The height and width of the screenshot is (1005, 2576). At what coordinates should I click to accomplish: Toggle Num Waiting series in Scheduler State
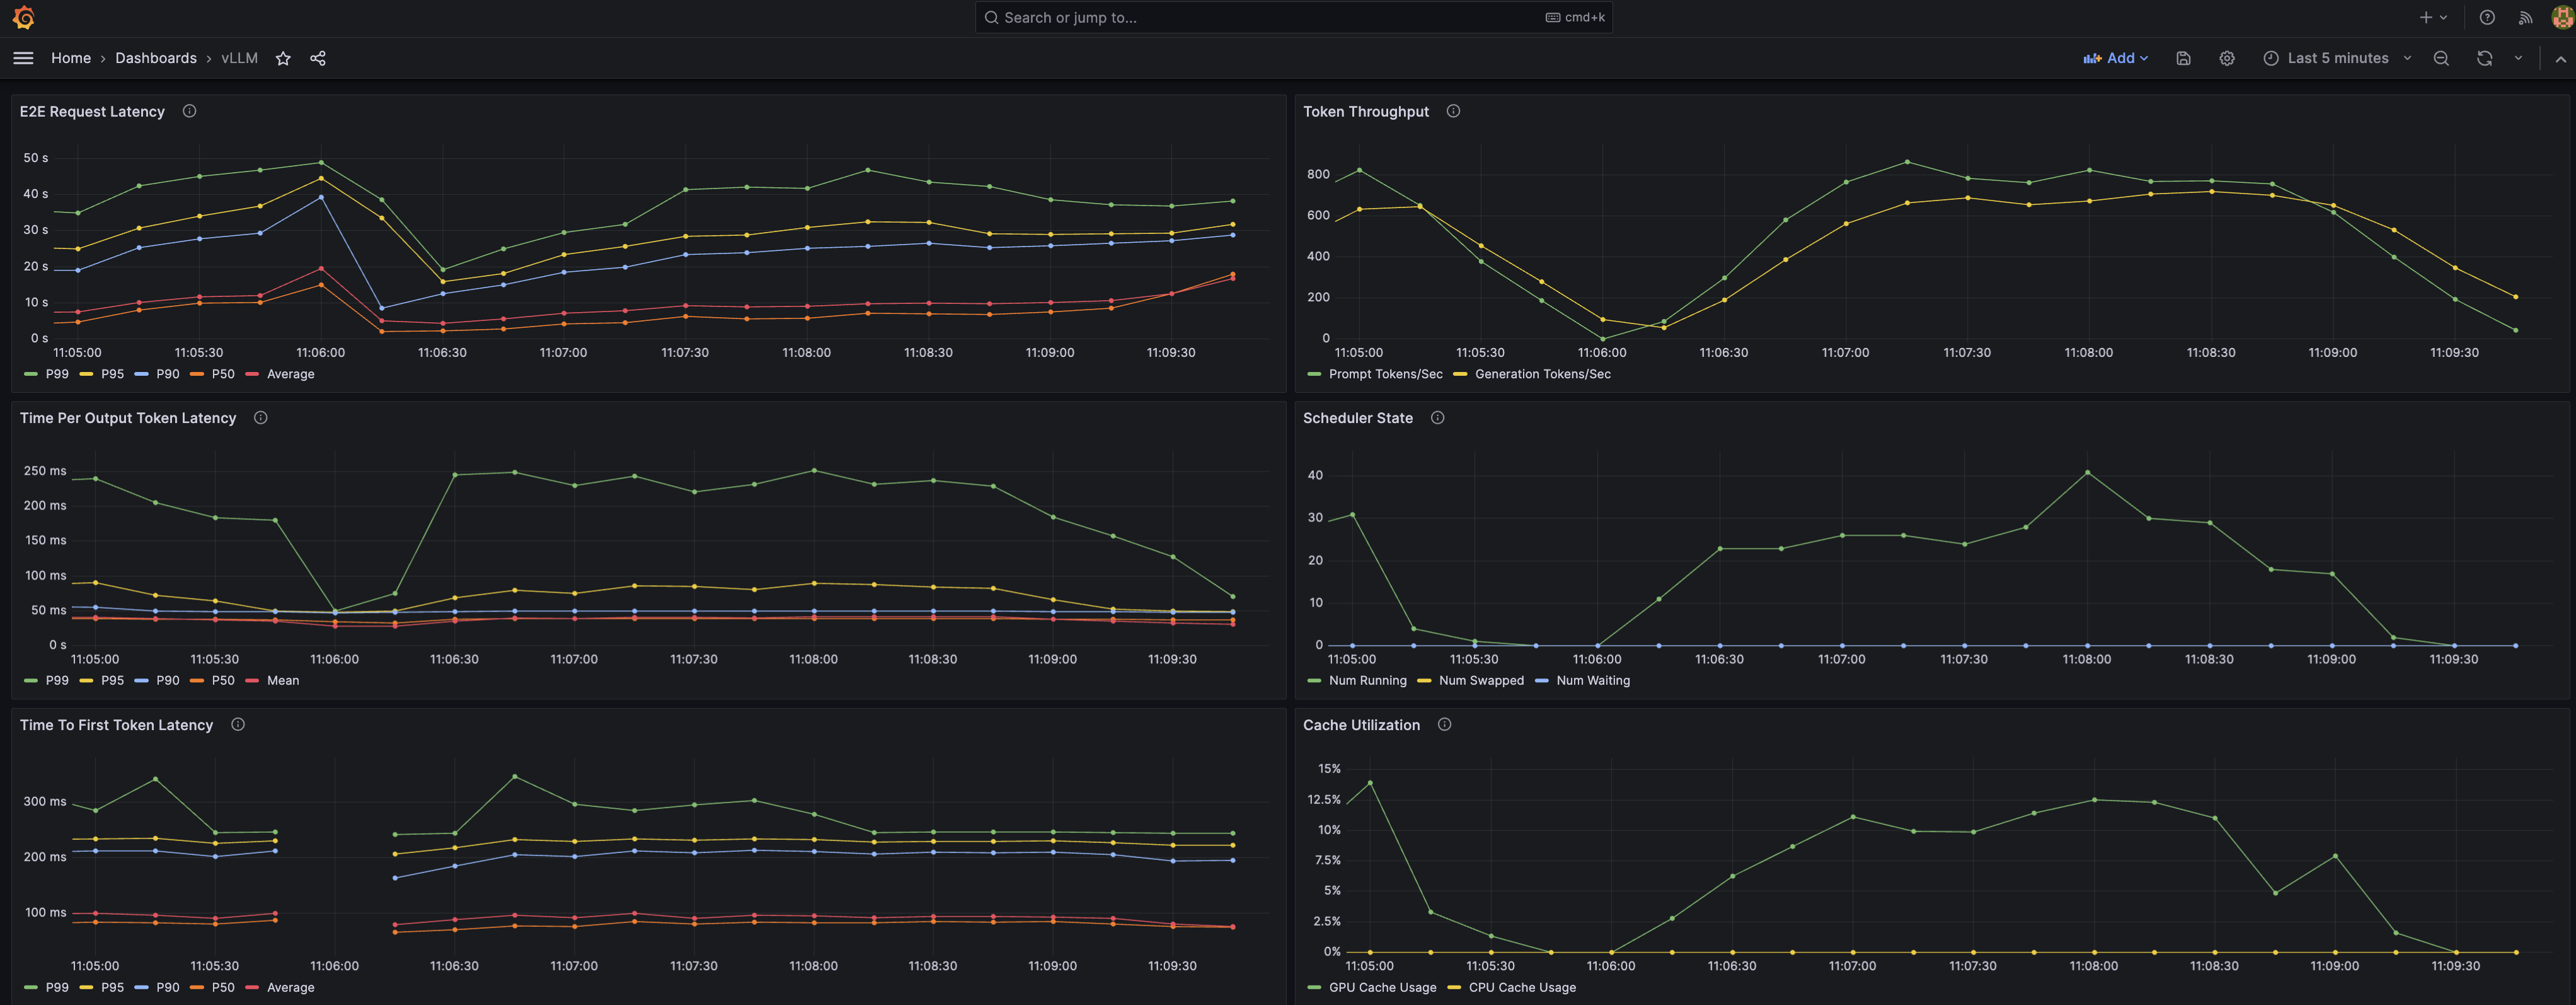pos(1592,681)
